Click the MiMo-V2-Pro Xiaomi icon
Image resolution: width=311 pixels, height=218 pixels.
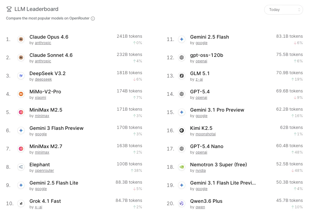coord(21,94)
